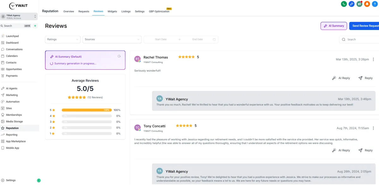This screenshot has height=185, width=379.
Task: Click the blue rocket quick-actions icon
Action: pyautogui.click(x=352, y=4)
